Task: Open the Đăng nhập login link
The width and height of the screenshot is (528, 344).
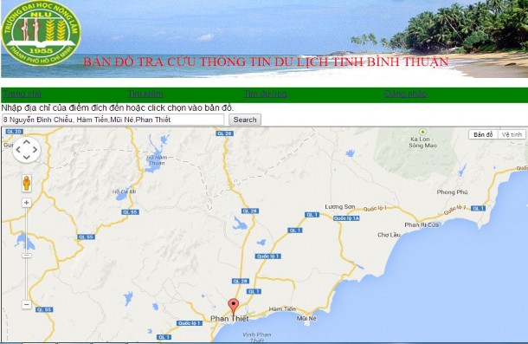Action: (x=405, y=94)
